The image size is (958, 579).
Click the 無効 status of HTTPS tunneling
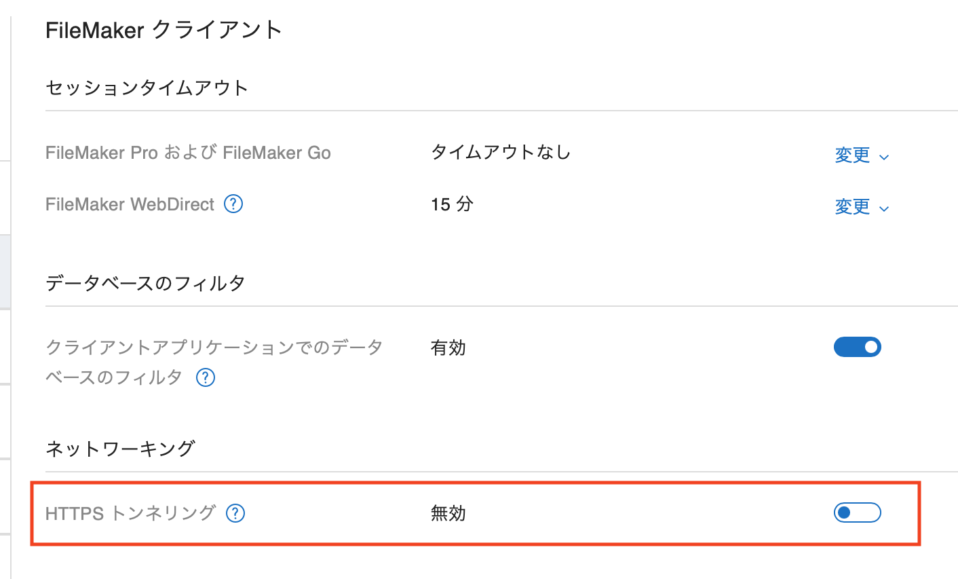click(x=447, y=514)
